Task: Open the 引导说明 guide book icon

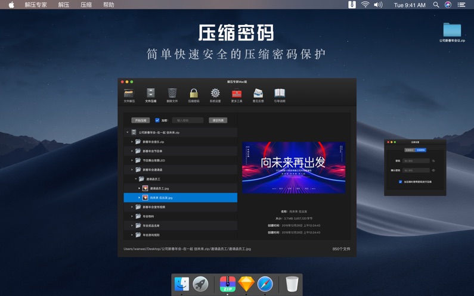Action: coord(280,94)
